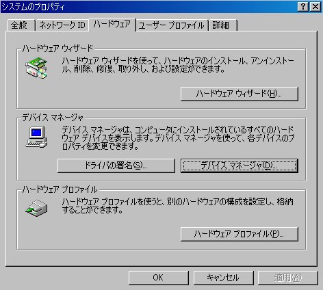Click the Hardware Wizard circuit board icon

[x=36, y=68]
